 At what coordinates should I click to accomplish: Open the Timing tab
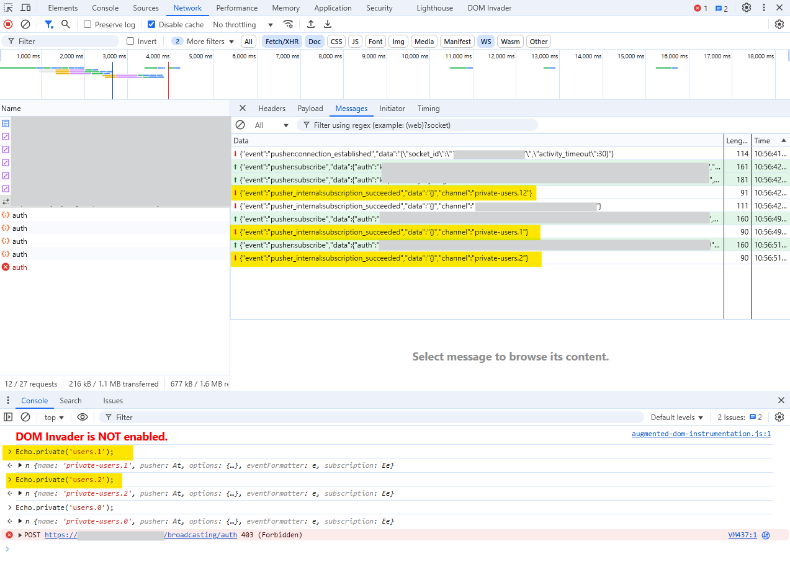pos(428,108)
